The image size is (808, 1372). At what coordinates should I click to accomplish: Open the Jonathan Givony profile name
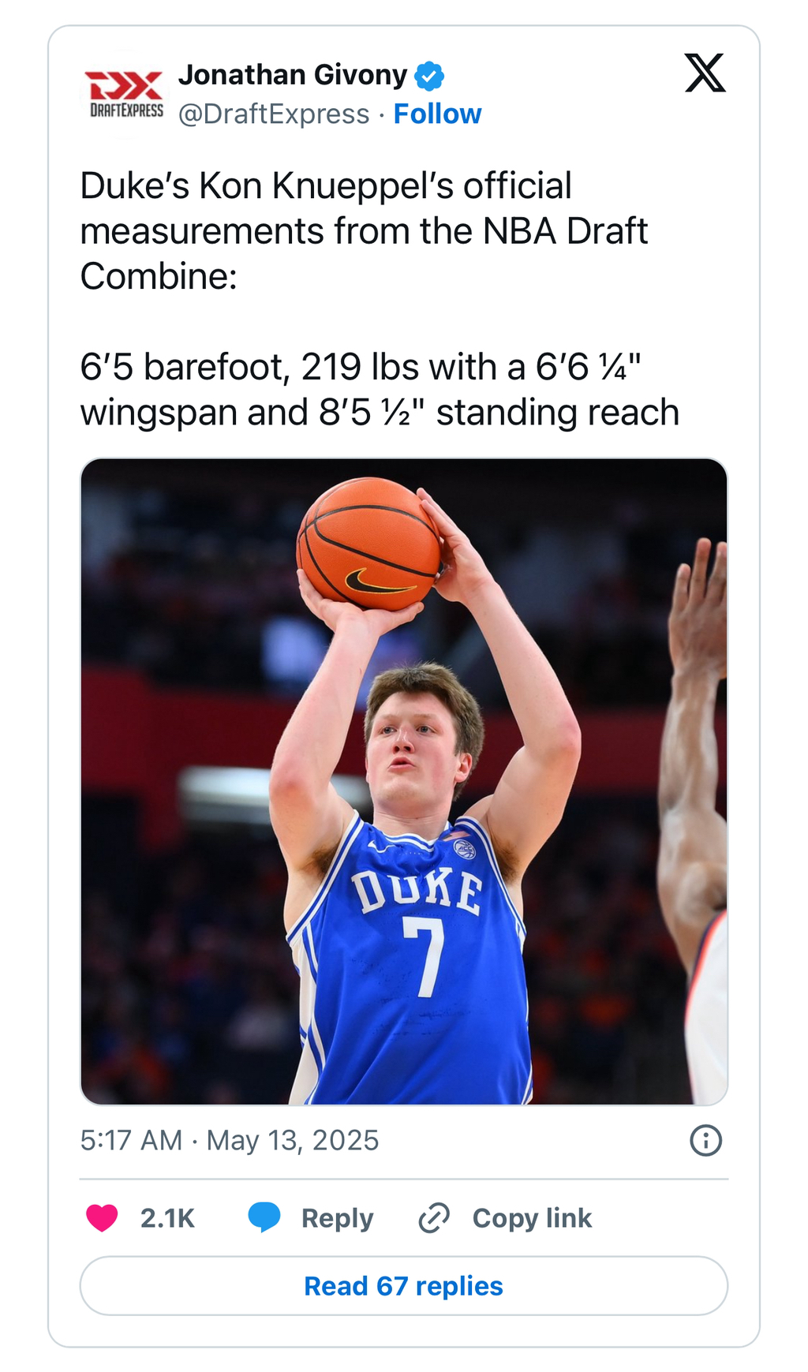292,75
